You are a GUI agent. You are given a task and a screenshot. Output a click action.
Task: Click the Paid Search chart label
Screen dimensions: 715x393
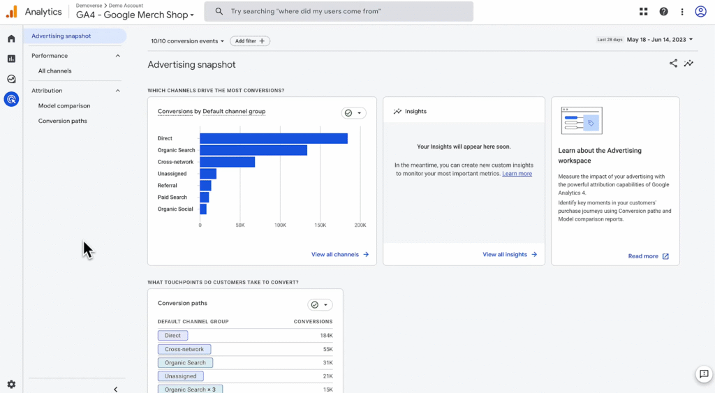pyautogui.click(x=172, y=198)
